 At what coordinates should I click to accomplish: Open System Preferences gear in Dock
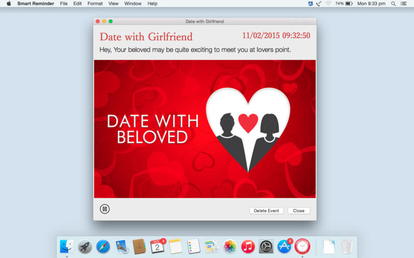click(x=266, y=247)
